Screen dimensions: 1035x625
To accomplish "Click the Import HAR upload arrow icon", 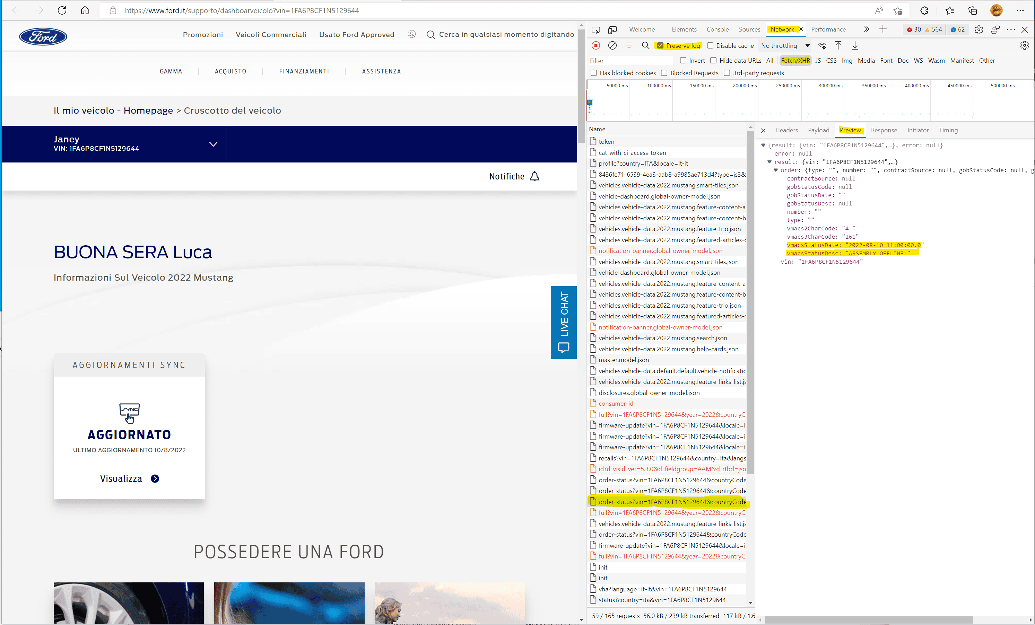I will point(838,45).
